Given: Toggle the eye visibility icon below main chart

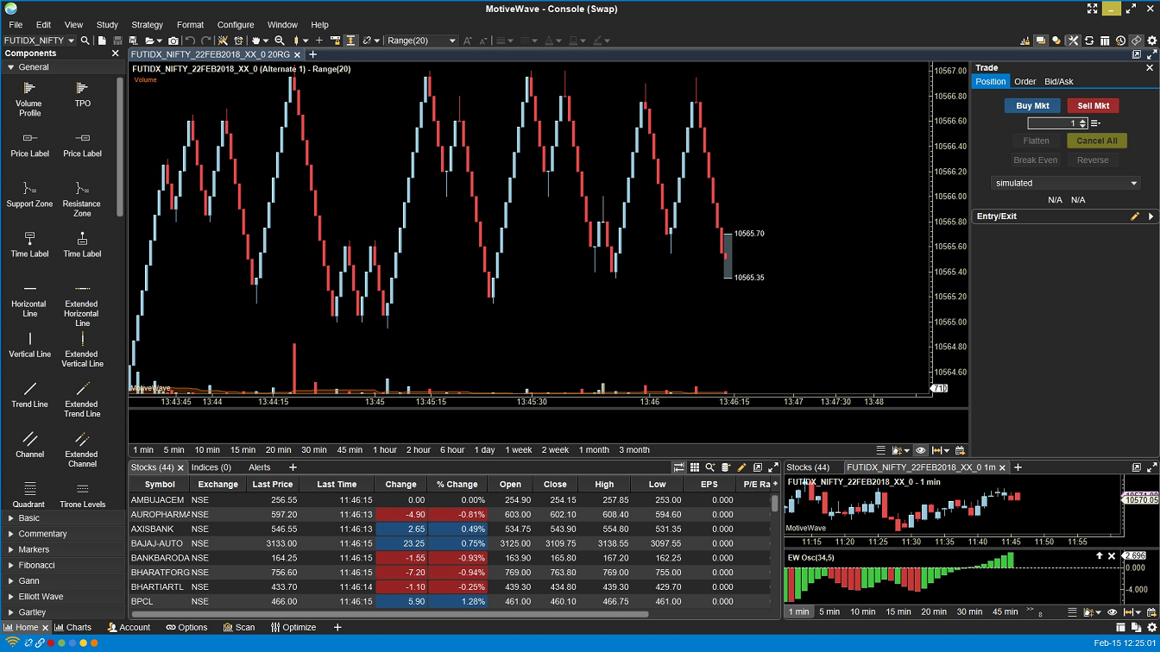Looking at the screenshot, I should pyautogui.click(x=921, y=450).
